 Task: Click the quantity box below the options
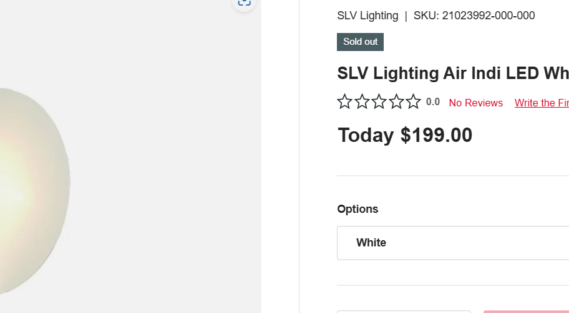(404, 312)
